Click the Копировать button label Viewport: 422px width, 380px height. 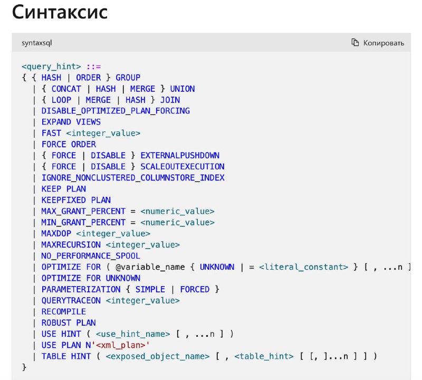(383, 43)
